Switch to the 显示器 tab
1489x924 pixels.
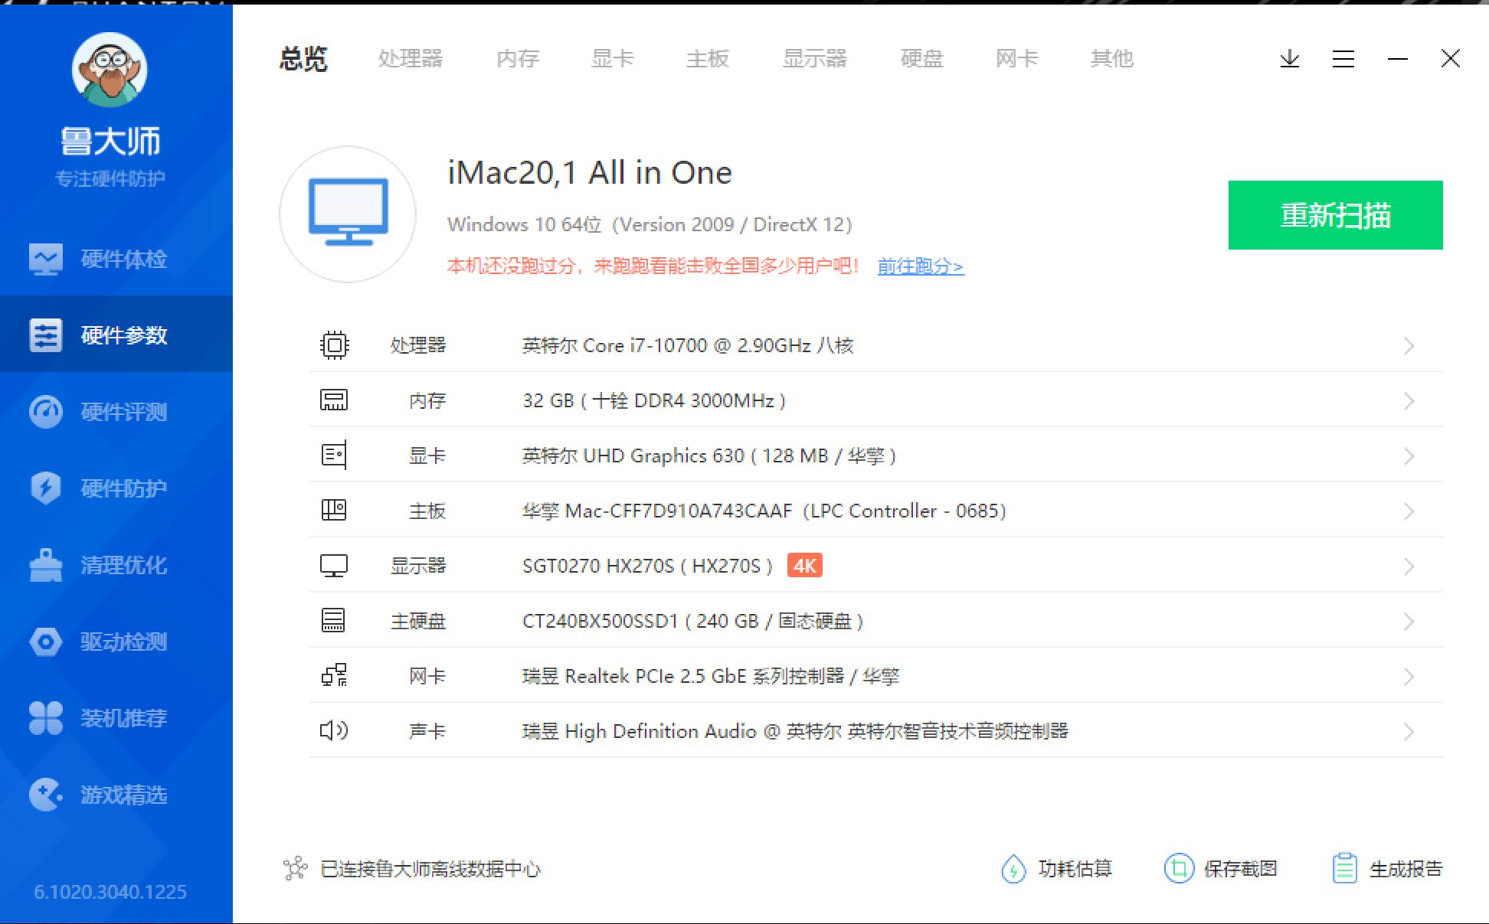[x=815, y=59]
